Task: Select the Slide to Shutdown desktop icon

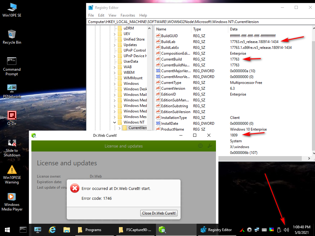Action: 12,148
